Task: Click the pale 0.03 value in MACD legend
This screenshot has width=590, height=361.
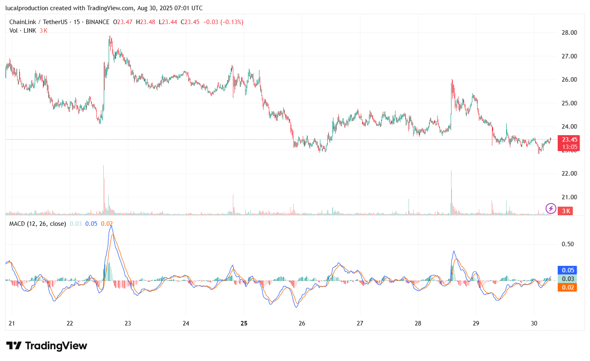Action: 76,224
